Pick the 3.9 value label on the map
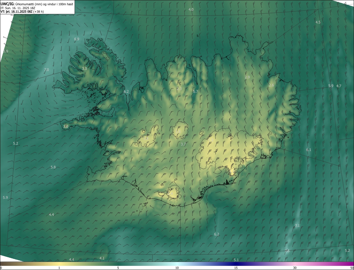This screenshot has width=354, height=270. [x=6, y=51]
